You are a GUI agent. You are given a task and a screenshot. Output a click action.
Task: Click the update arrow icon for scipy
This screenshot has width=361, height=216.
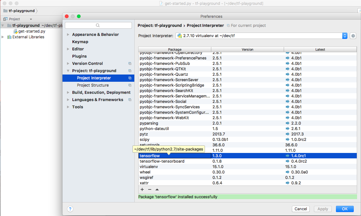(x=288, y=139)
